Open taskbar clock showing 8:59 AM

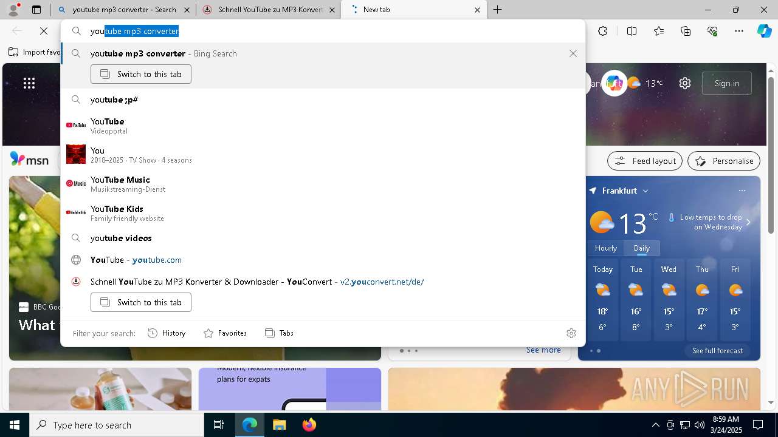coord(725,425)
